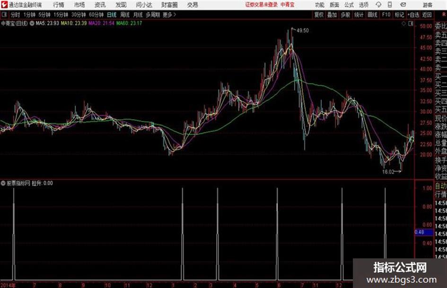Select the 日线 daily chart tab
The width and height of the screenshot is (447, 288).
tap(112, 15)
